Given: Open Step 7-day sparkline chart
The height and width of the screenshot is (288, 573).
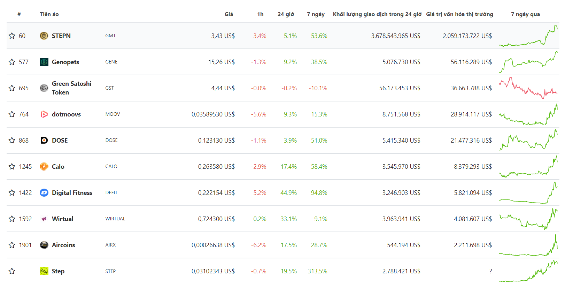Looking at the screenshot, I should point(528,271).
